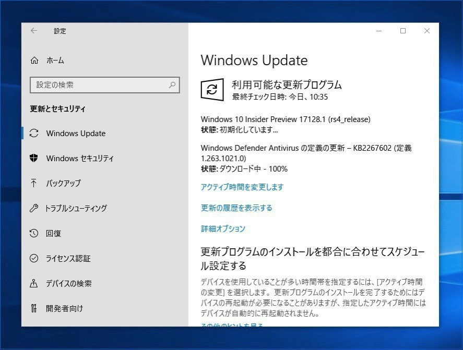Click the schedule install heading text
The image size is (463, 350).
coord(313,259)
